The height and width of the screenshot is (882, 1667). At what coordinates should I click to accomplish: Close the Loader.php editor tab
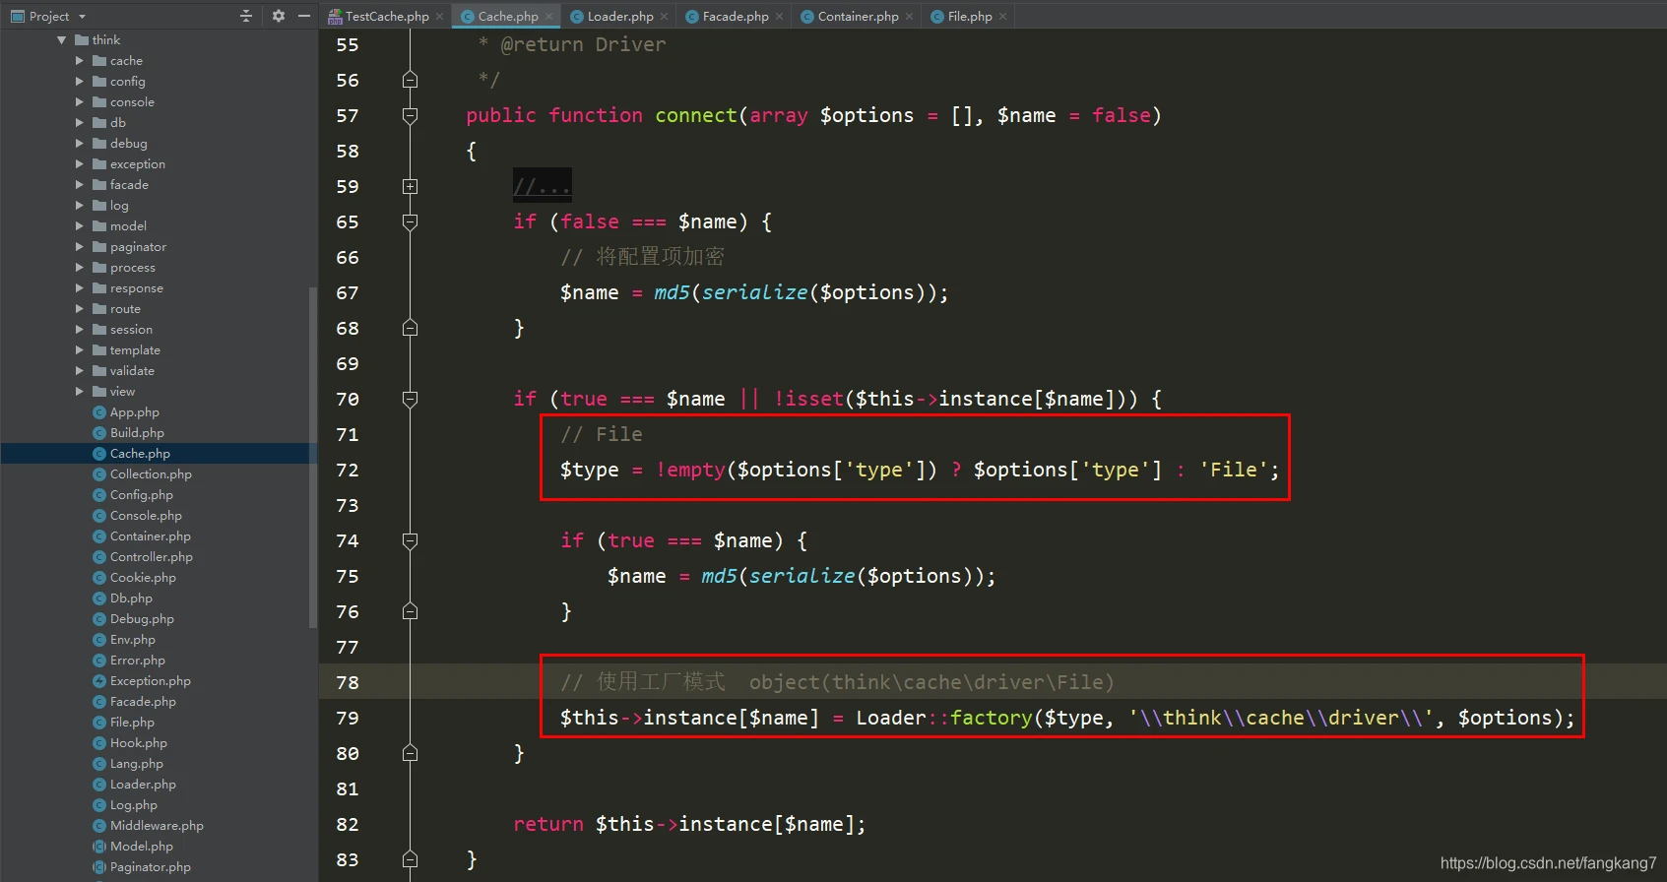point(665,17)
